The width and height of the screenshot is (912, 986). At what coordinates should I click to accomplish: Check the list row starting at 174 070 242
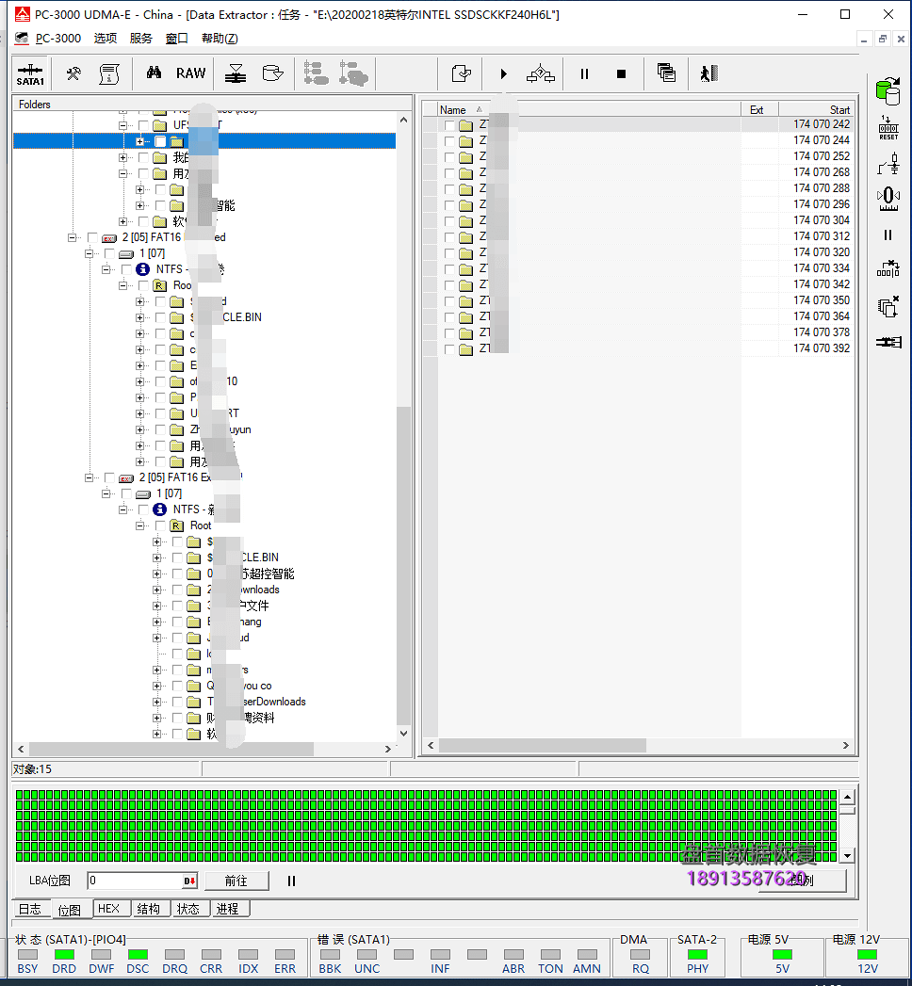point(449,125)
